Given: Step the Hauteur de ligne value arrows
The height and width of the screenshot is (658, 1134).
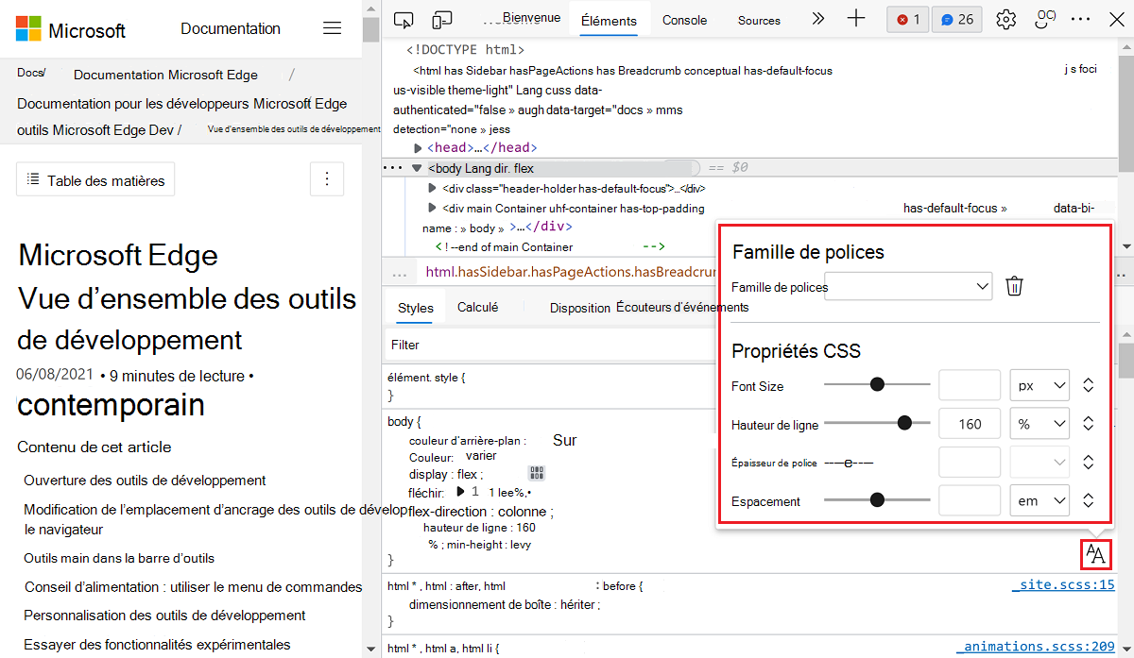Looking at the screenshot, I should [x=1088, y=424].
